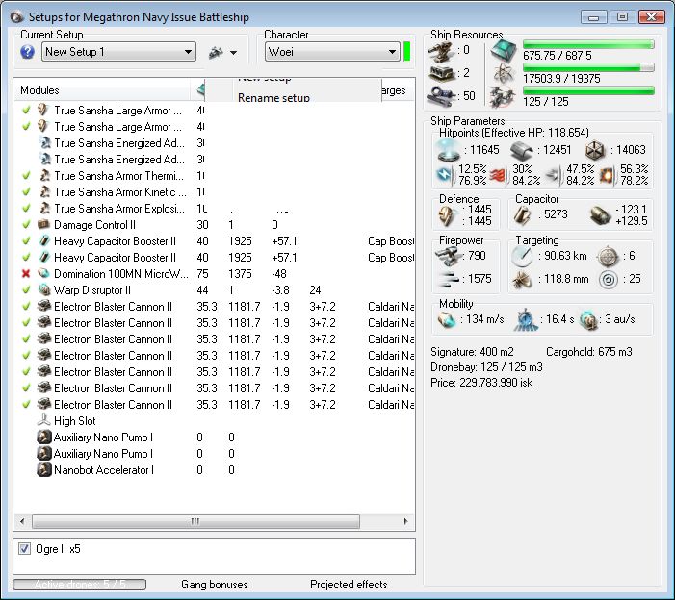Click the launcher hardpoints icon showing 2
This screenshot has width=675, height=600.
tap(441, 73)
